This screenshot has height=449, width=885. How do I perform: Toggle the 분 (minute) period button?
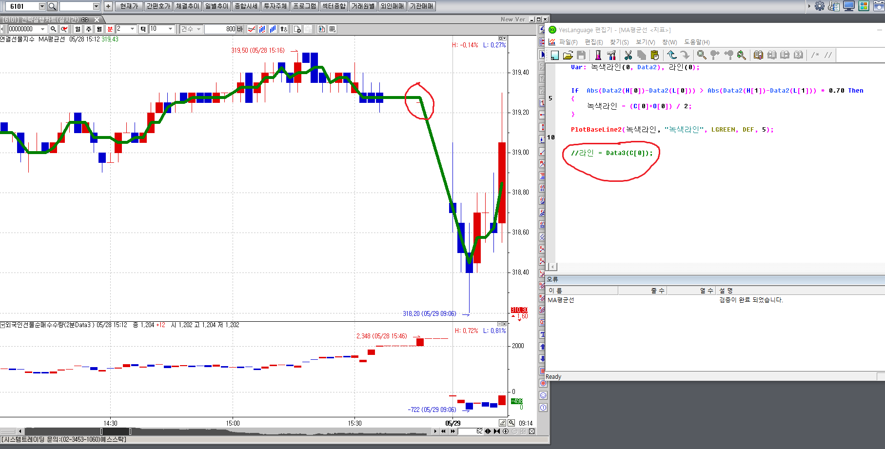(110, 29)
